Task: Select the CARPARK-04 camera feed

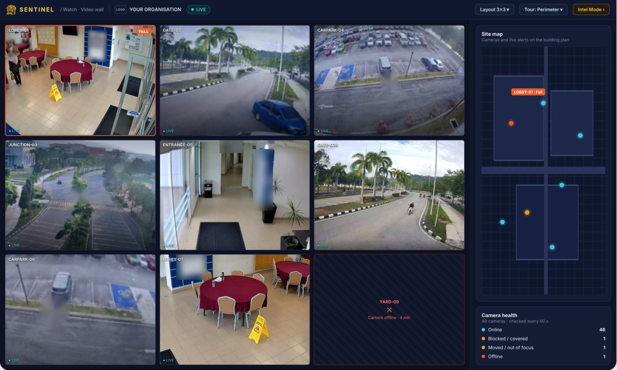Action: (x=389, y=80)
